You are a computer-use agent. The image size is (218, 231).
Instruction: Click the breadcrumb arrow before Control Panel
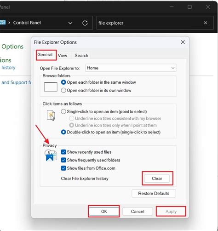[x=9, y=23]
